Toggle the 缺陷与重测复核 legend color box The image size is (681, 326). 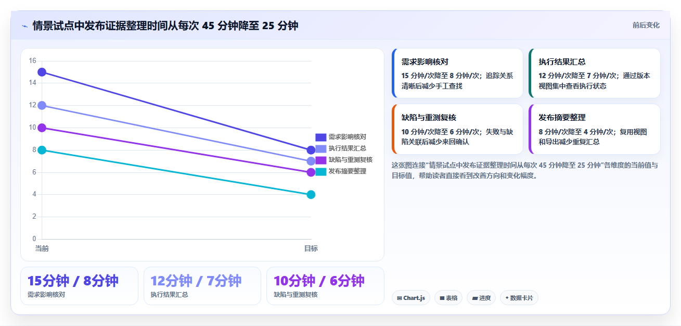click(x=321, y=160)
